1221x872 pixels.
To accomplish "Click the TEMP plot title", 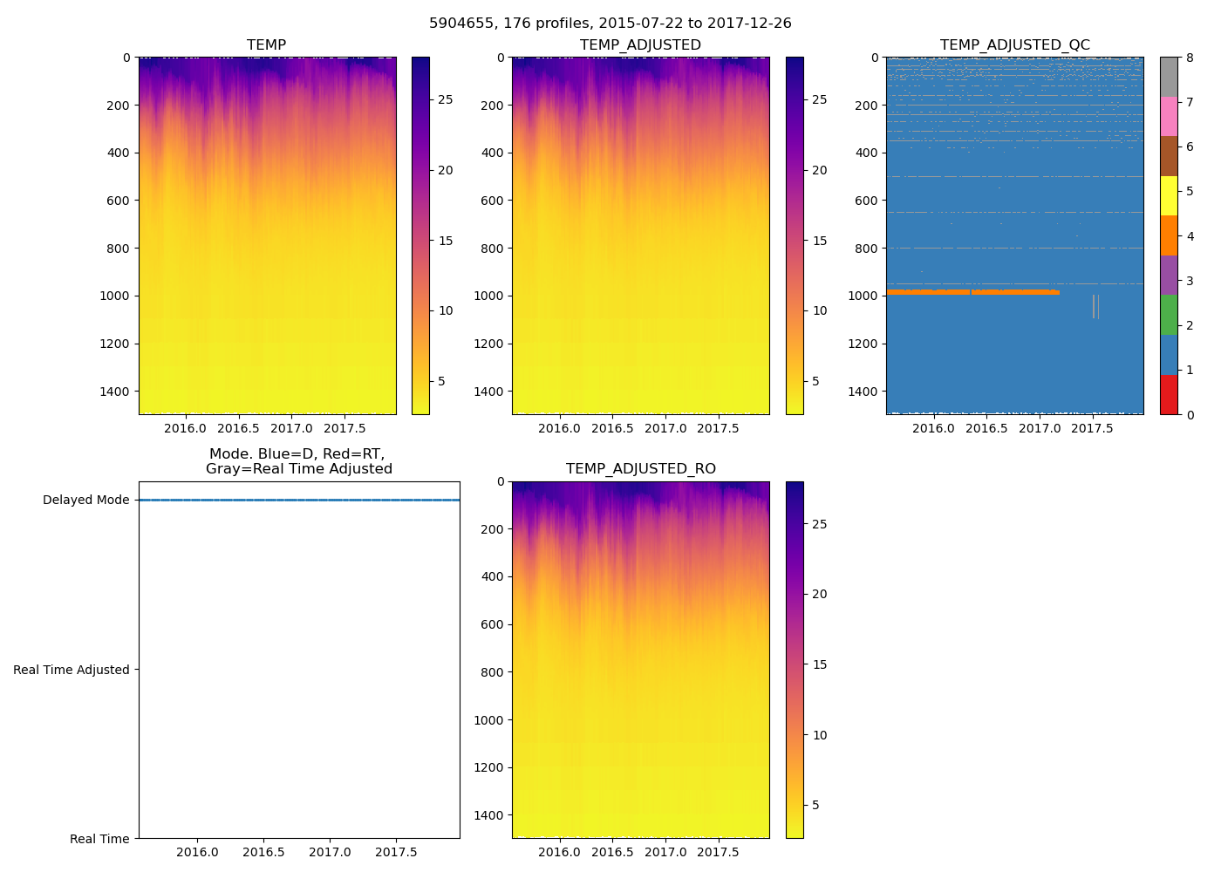I will point(266,44).
